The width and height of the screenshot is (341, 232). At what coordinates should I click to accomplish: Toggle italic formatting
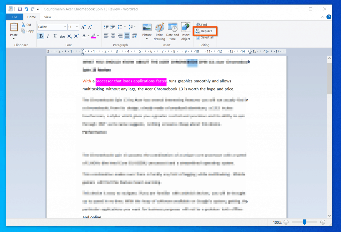coord(47,36)
